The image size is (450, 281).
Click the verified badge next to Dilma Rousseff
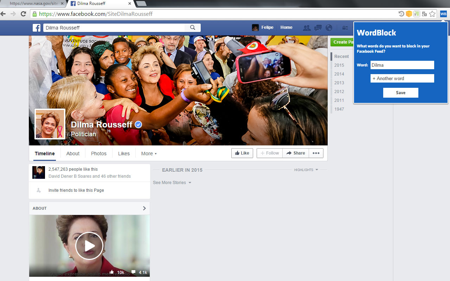pos(139,124)
